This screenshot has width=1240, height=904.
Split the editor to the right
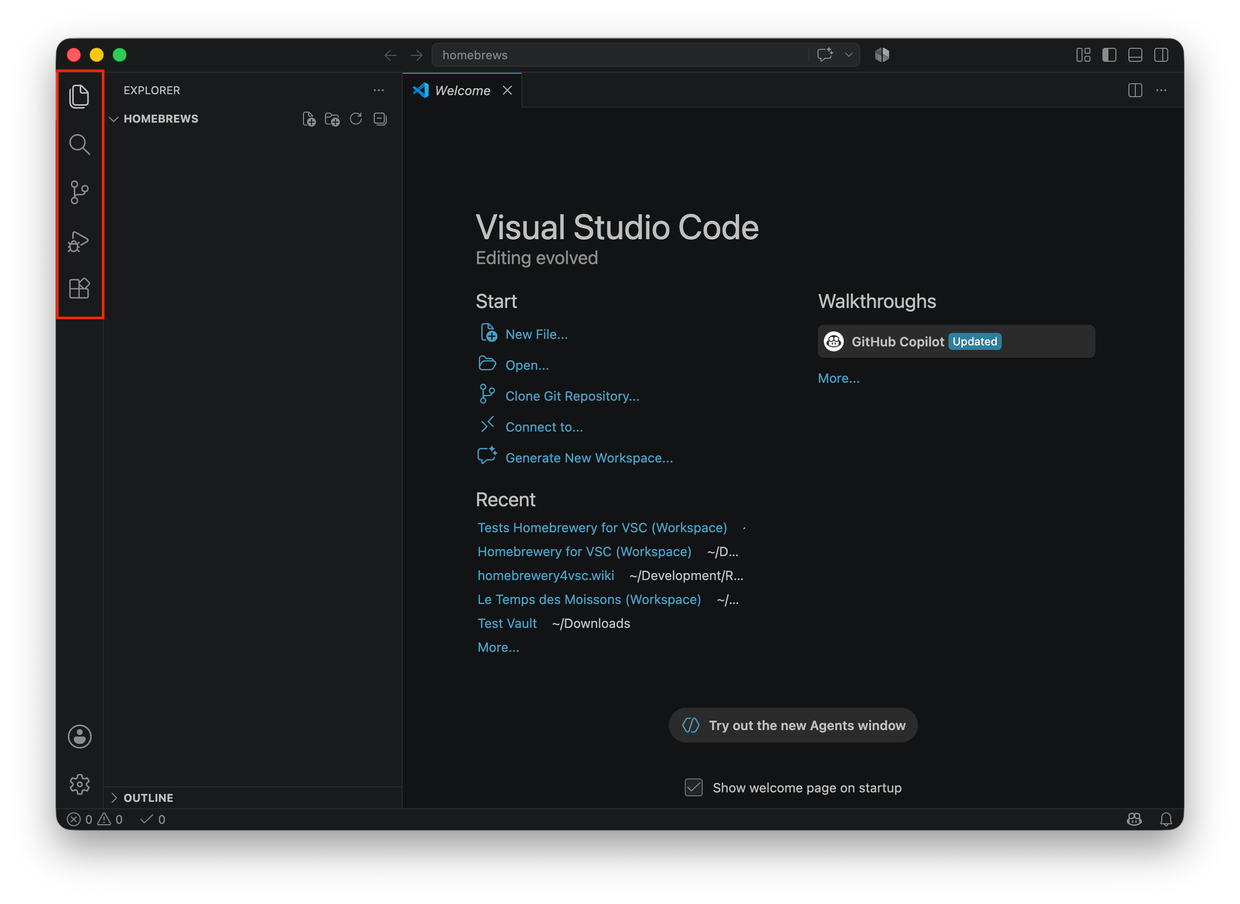(x=1135, y=90)
